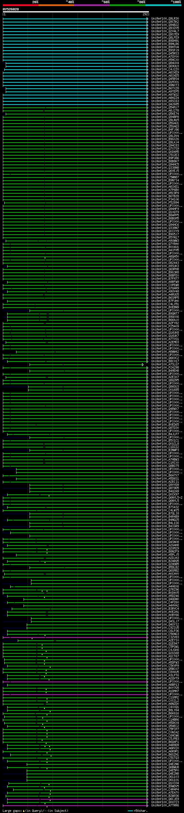Choose the UniRef100_Q8TD30 label
This screenshot has height=813, width=184.
(x=165, y=428)
